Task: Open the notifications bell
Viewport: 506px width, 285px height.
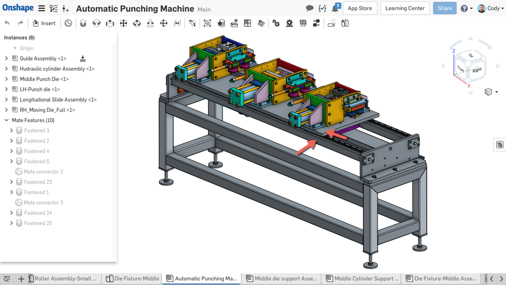Action: click(x=335, y=8)
